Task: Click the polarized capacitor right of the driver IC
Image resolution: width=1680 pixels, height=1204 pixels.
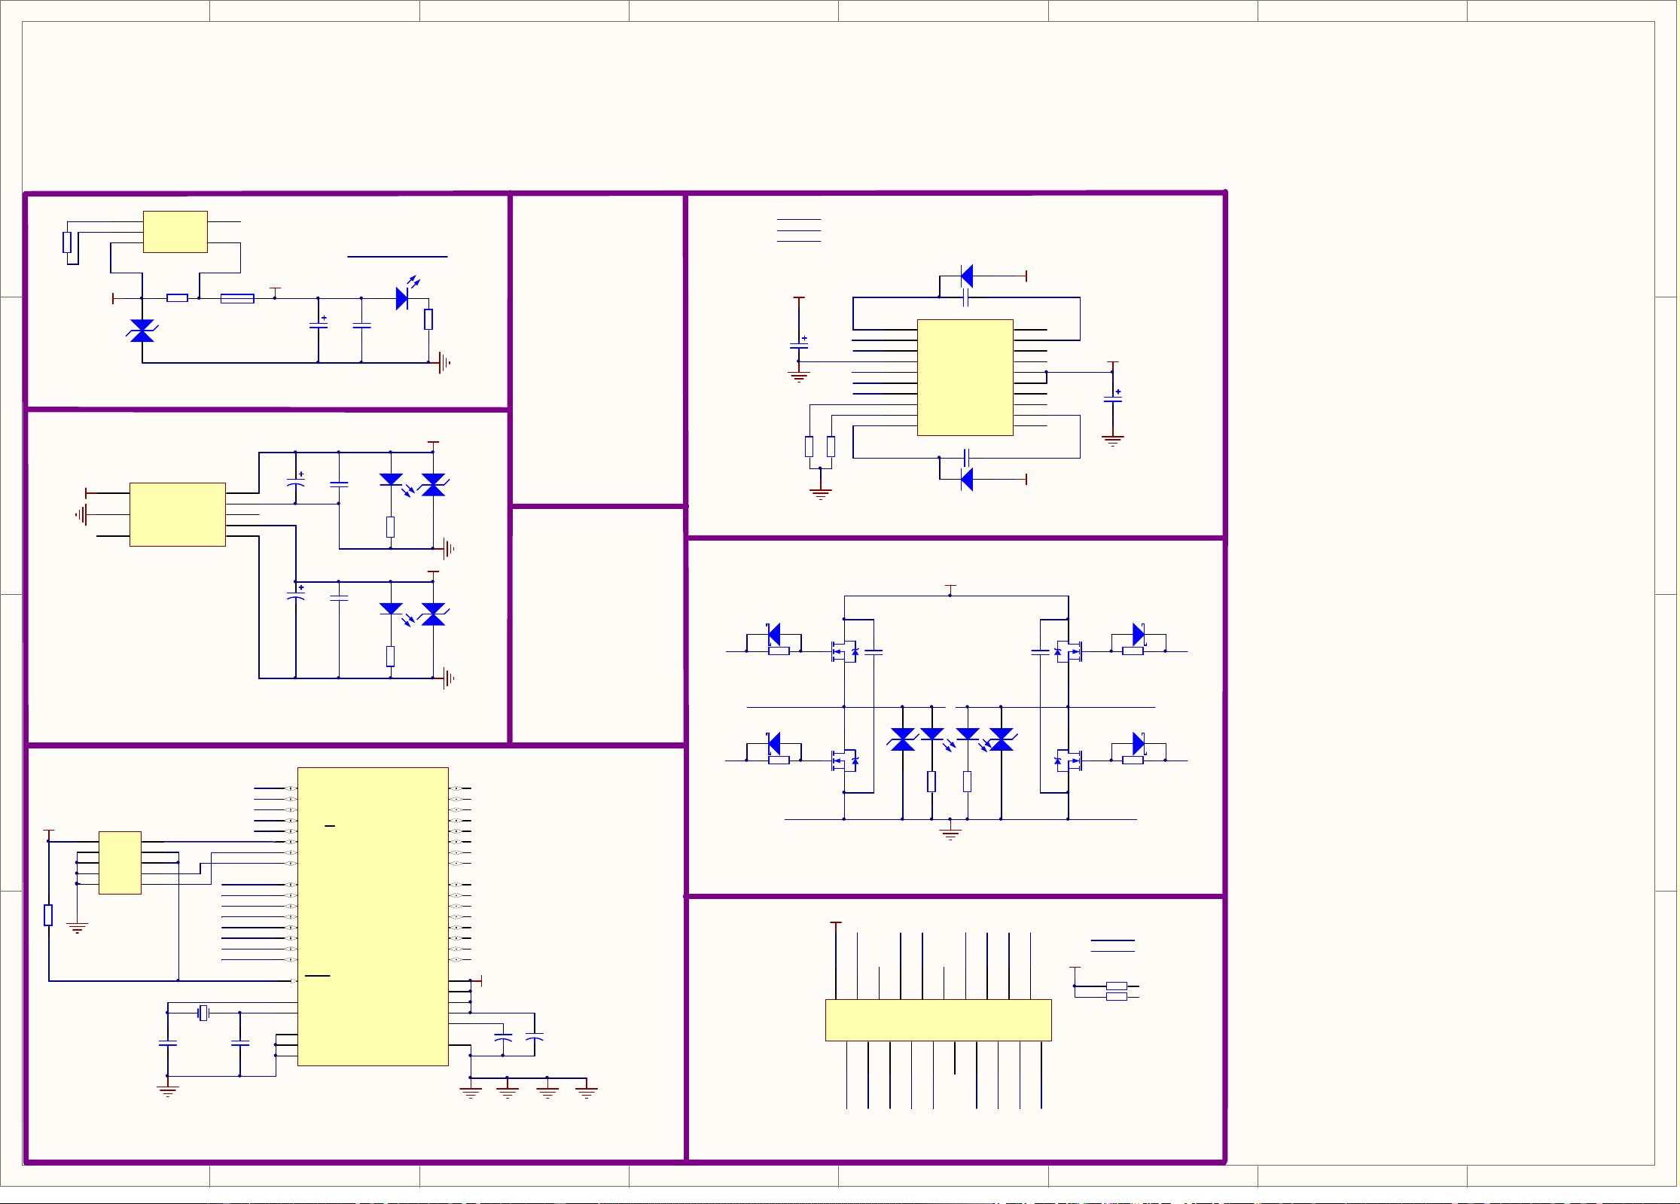Action: [1112, 398]
